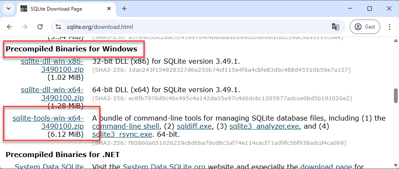Image resolution: width=399 pixels, height=169 pixels.
Task: Minimize the Chrome window
Action: pyautogui.click(x=350, y=8)
